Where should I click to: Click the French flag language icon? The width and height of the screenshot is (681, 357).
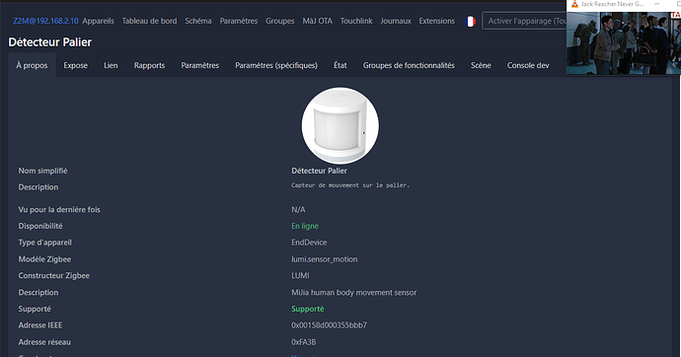[x=471, y=22]
